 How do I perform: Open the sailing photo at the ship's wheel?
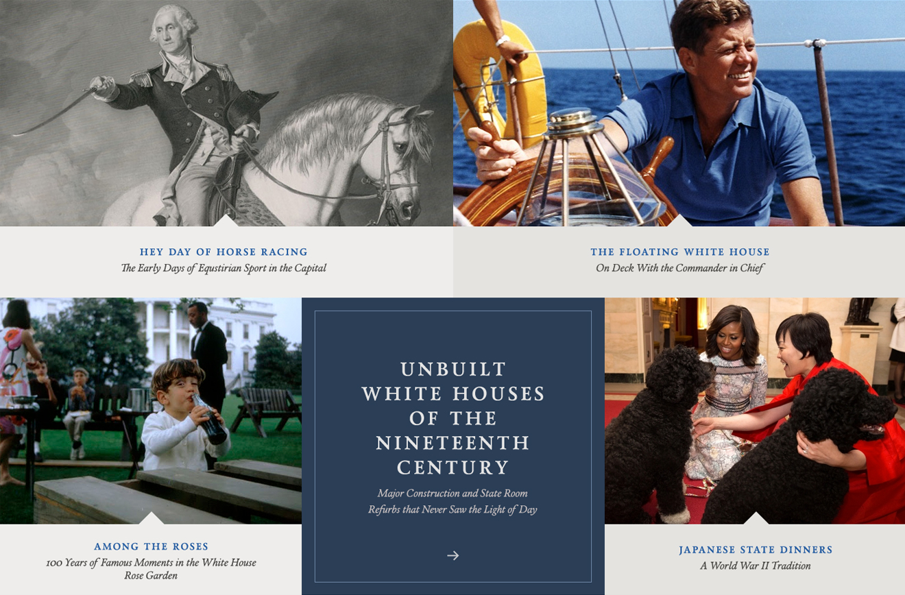point(679,113)
